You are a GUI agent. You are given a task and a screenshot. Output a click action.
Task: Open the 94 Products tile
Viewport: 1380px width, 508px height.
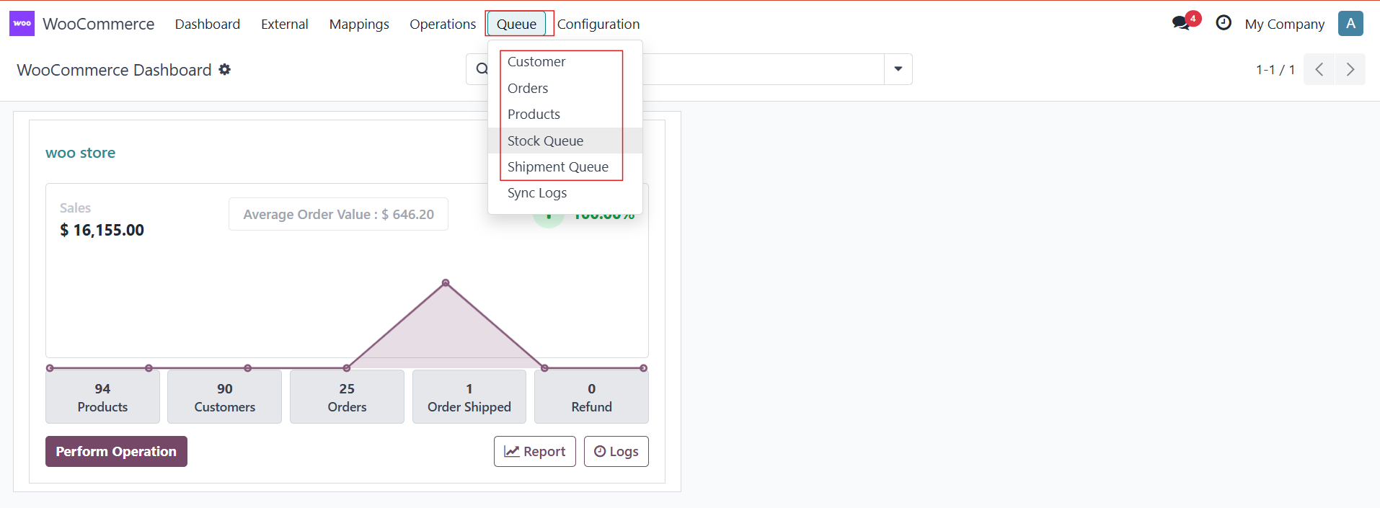coord(102,397)
